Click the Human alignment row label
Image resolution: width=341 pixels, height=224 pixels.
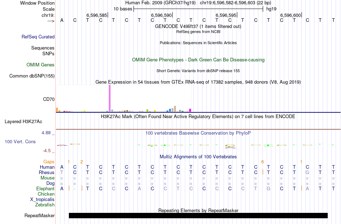[x=47, y=167]
